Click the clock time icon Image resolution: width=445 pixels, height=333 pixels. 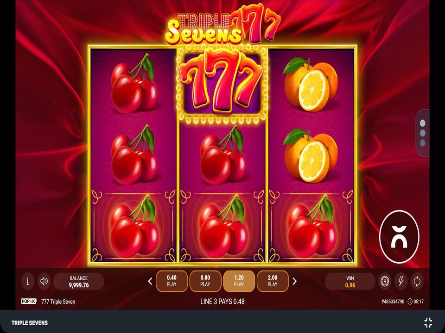[x=410, y=302]
